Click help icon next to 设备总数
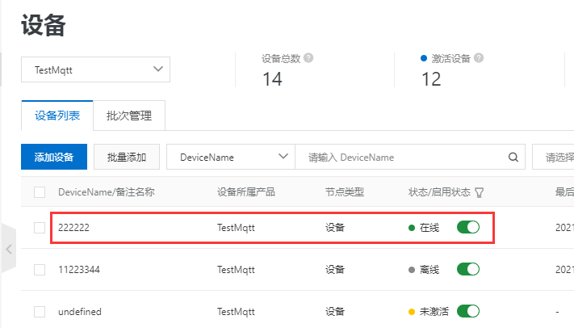Screen dimensions: 574x328 point(308,58)
